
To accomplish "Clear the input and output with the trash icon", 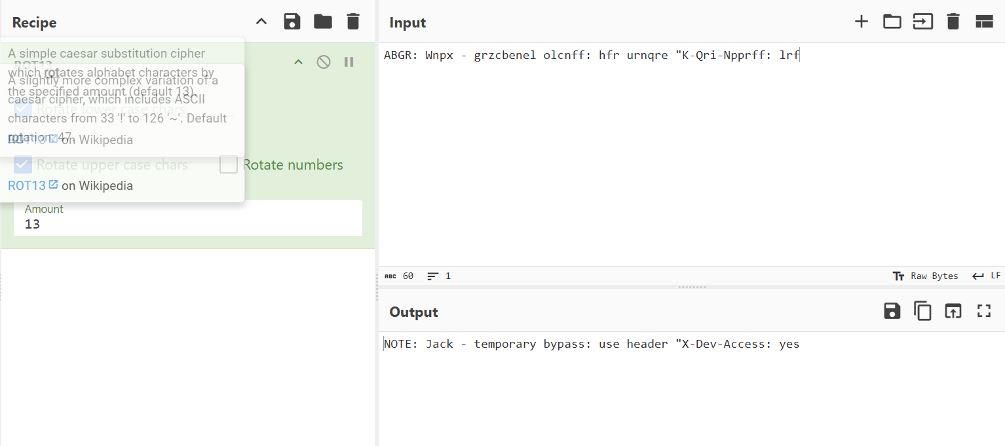I will 953,22.
